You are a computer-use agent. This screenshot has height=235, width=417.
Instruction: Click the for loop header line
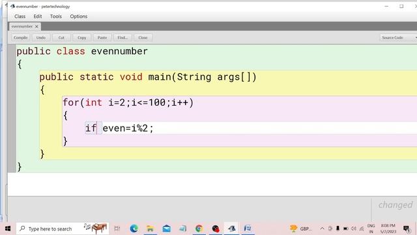click(x=128, y=102)
